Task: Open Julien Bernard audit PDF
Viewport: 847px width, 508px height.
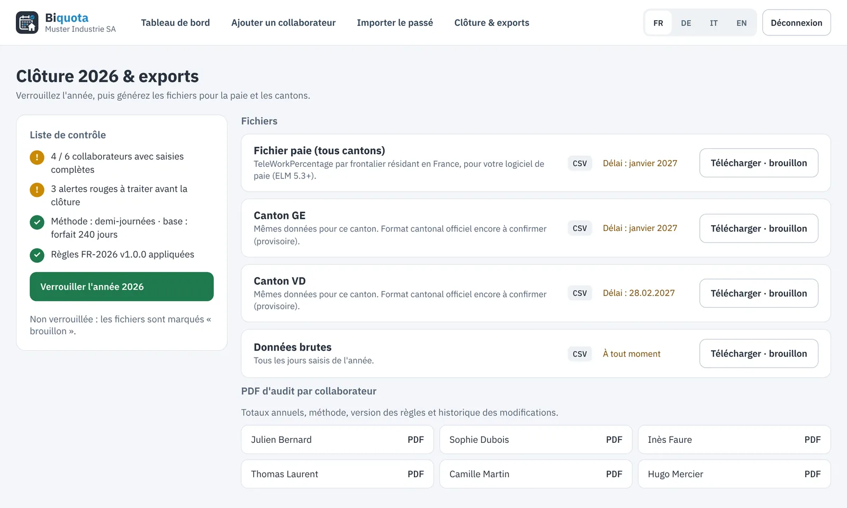Action: click(x=337, y=440)
